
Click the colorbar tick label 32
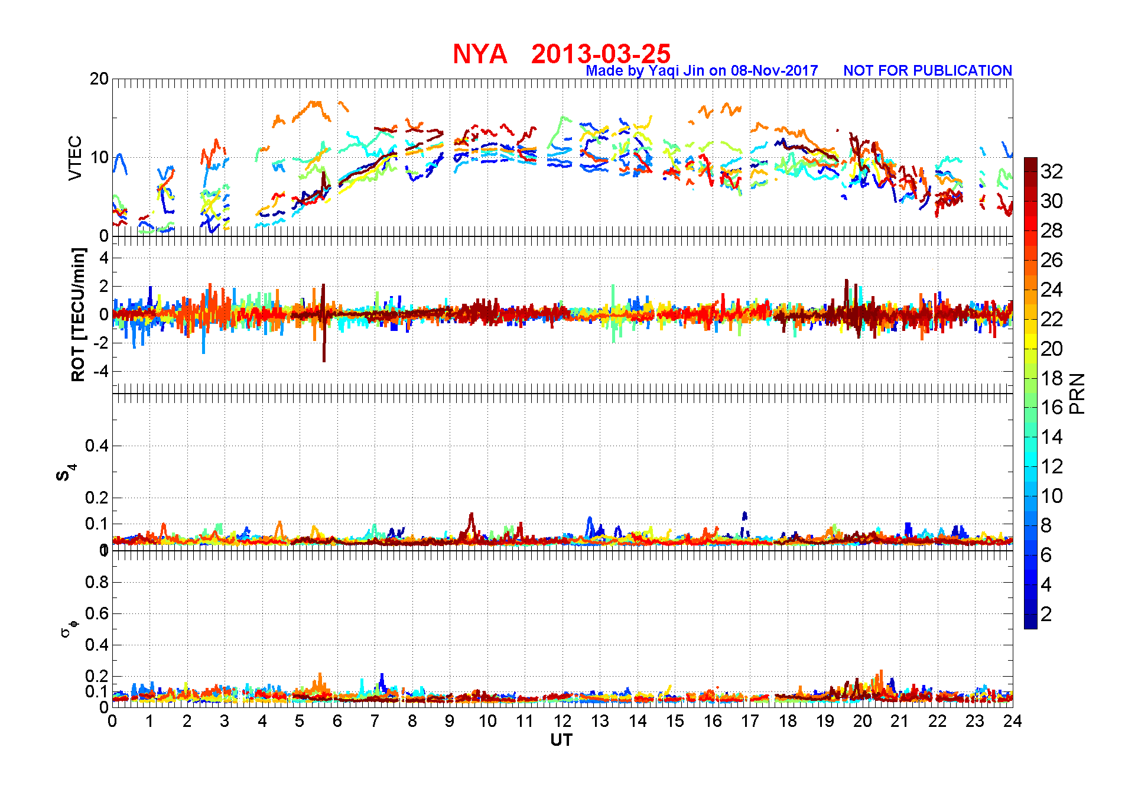(1052, 171)
